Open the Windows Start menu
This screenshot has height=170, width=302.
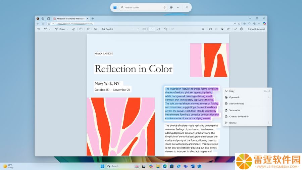[102, 166]
